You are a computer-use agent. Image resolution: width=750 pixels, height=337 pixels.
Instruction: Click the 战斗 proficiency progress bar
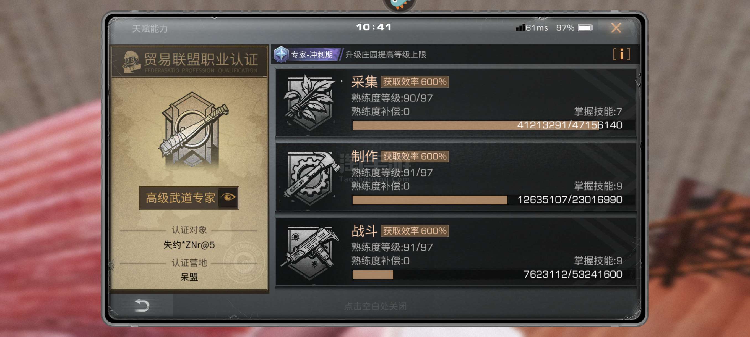(488, 275)
